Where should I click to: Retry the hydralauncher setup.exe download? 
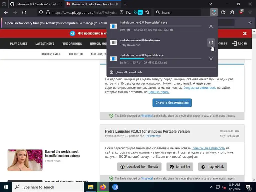(211, 42)
